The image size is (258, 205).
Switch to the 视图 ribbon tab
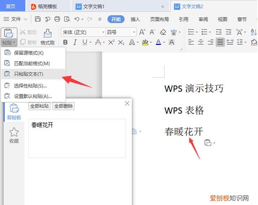pos(223,19)
